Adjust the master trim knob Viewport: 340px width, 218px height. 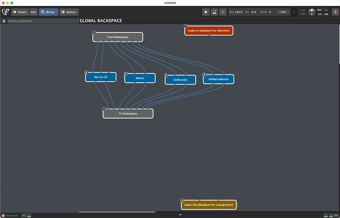click(312, 12)
